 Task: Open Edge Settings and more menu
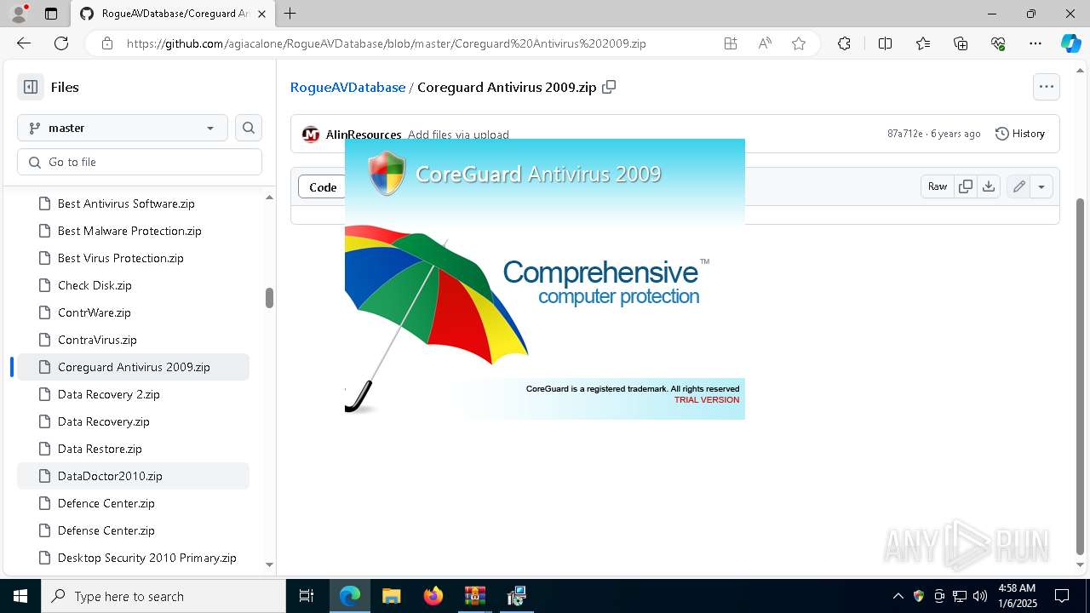click(x=1035, y=43)
